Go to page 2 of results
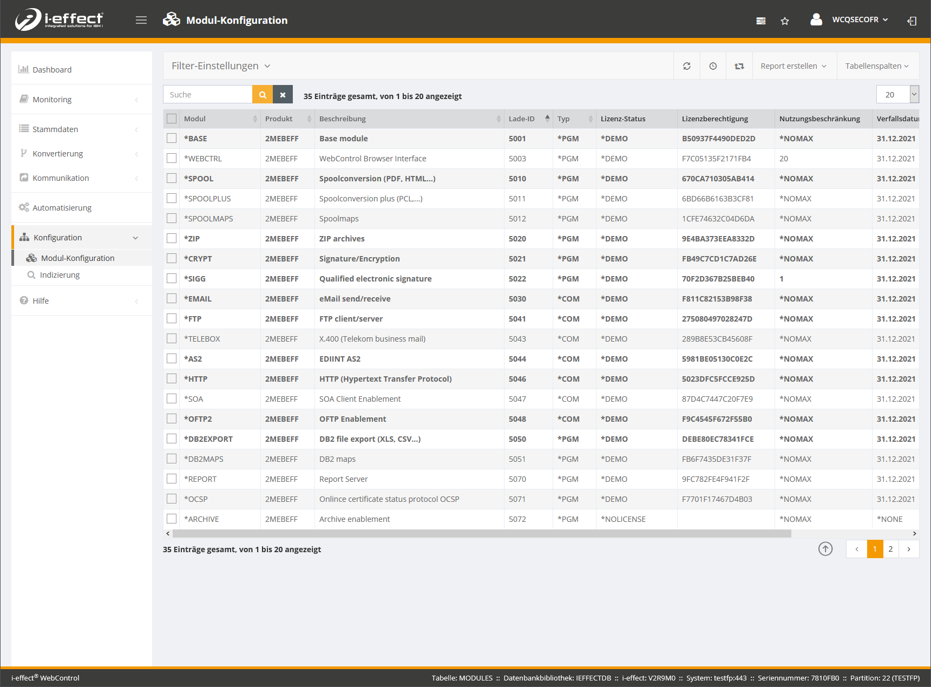Viewport: 931px width, 687px height. [890, 549]
